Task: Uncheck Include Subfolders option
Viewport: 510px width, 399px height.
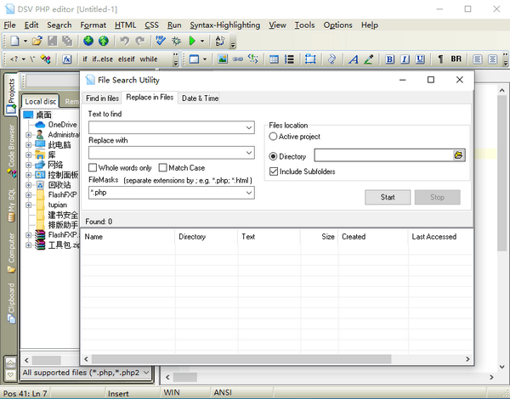Action: [x=274, y=171]
